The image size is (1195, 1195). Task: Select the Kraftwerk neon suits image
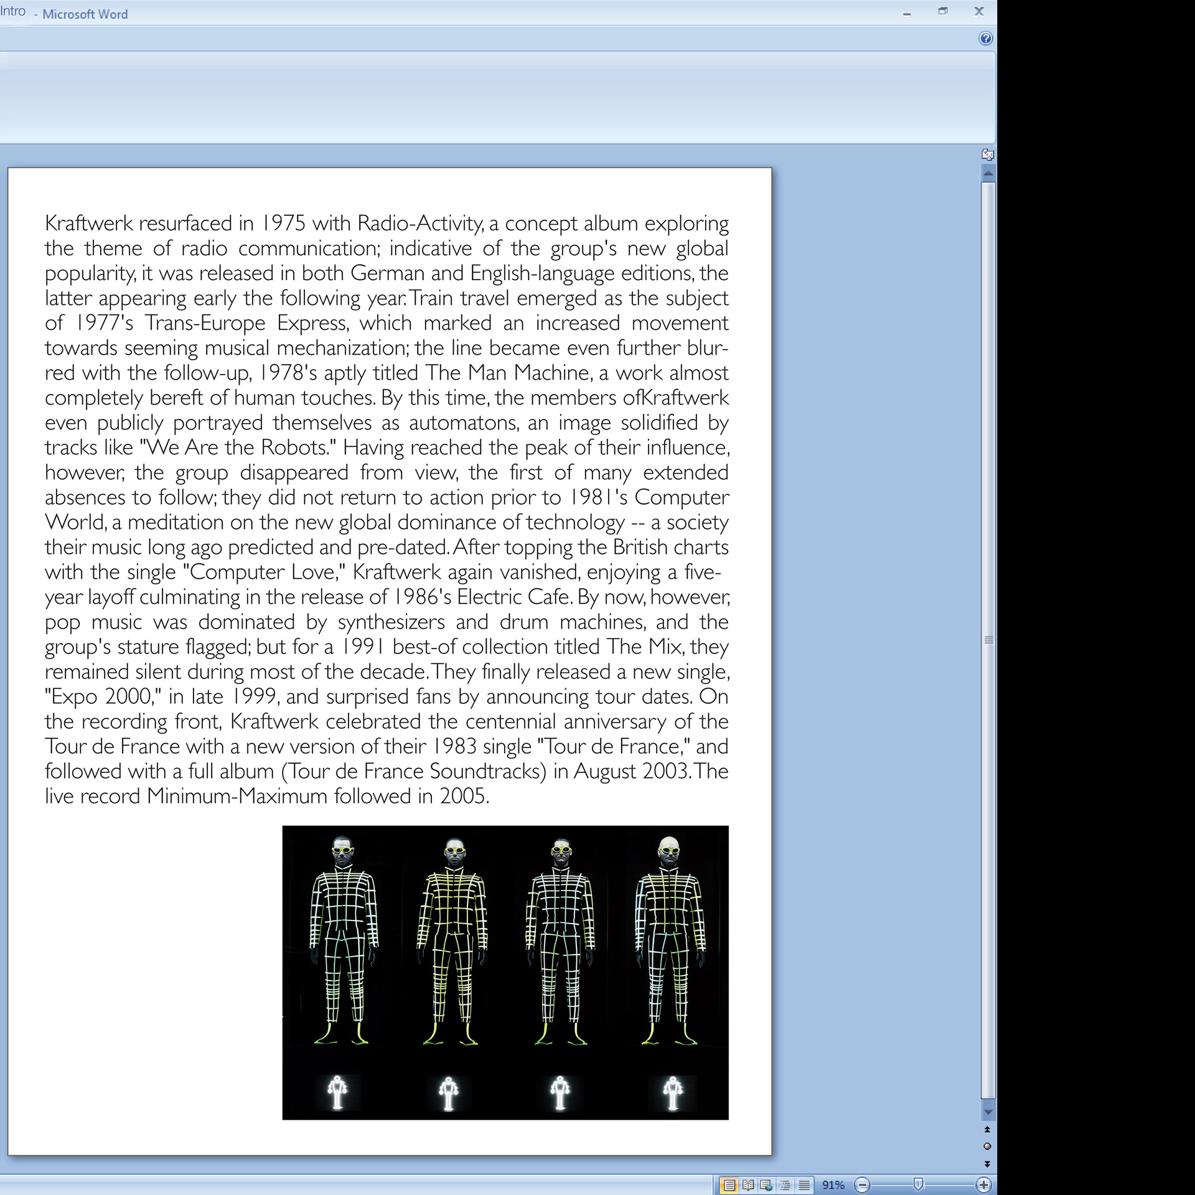click(505, 973)
